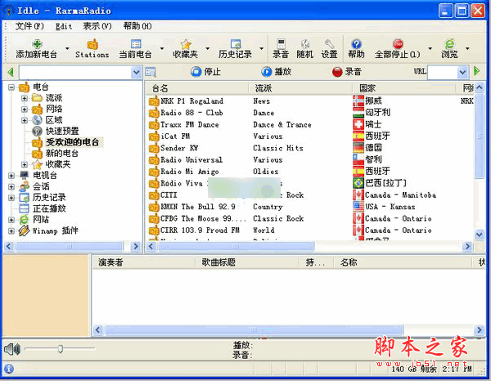Open Settings (设置) wrench toolbar icon
Image resolution: width=491 pixels, height=381 pixels.
[330, 44]
